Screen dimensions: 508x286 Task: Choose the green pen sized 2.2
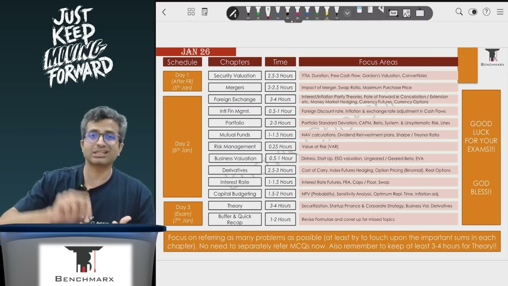317,13
